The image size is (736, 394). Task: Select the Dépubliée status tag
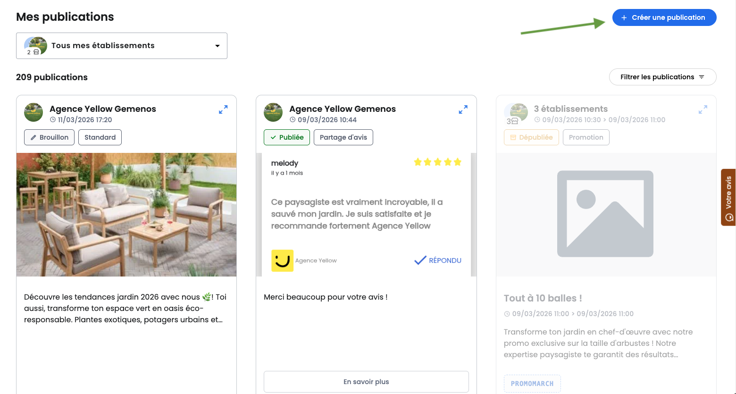point(531,137)
